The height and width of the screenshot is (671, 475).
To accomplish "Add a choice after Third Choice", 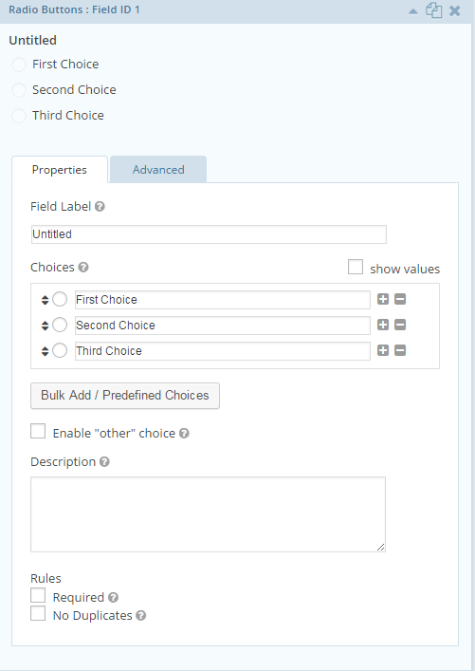I will tap(383, 350).
